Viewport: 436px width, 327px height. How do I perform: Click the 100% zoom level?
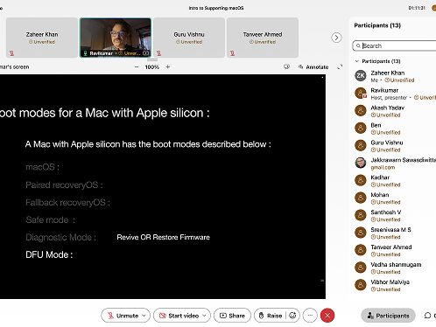[x=152, y=67]
